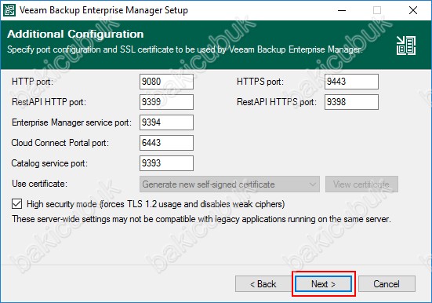
Task: Click the Veeam app icon in title bar
Action: [x=9, y=10]
